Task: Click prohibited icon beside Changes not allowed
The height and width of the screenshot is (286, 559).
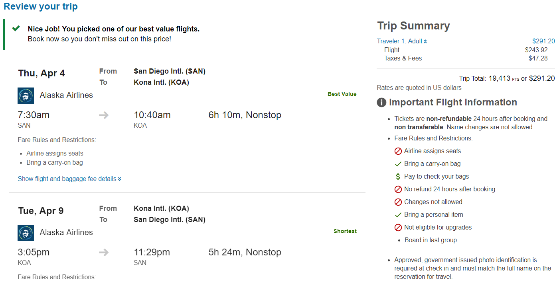Action: click(398, 202)
